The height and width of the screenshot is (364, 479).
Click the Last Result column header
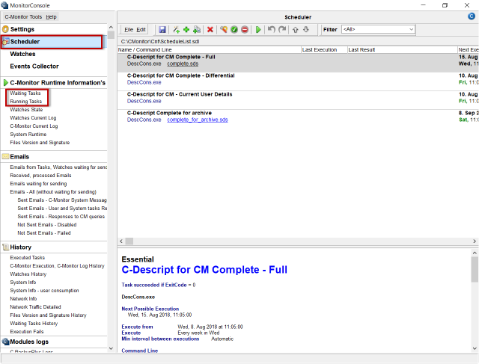(403, 50)
